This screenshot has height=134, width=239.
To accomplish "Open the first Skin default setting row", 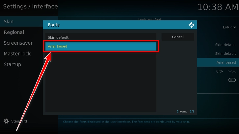I will tap(225, 45).
